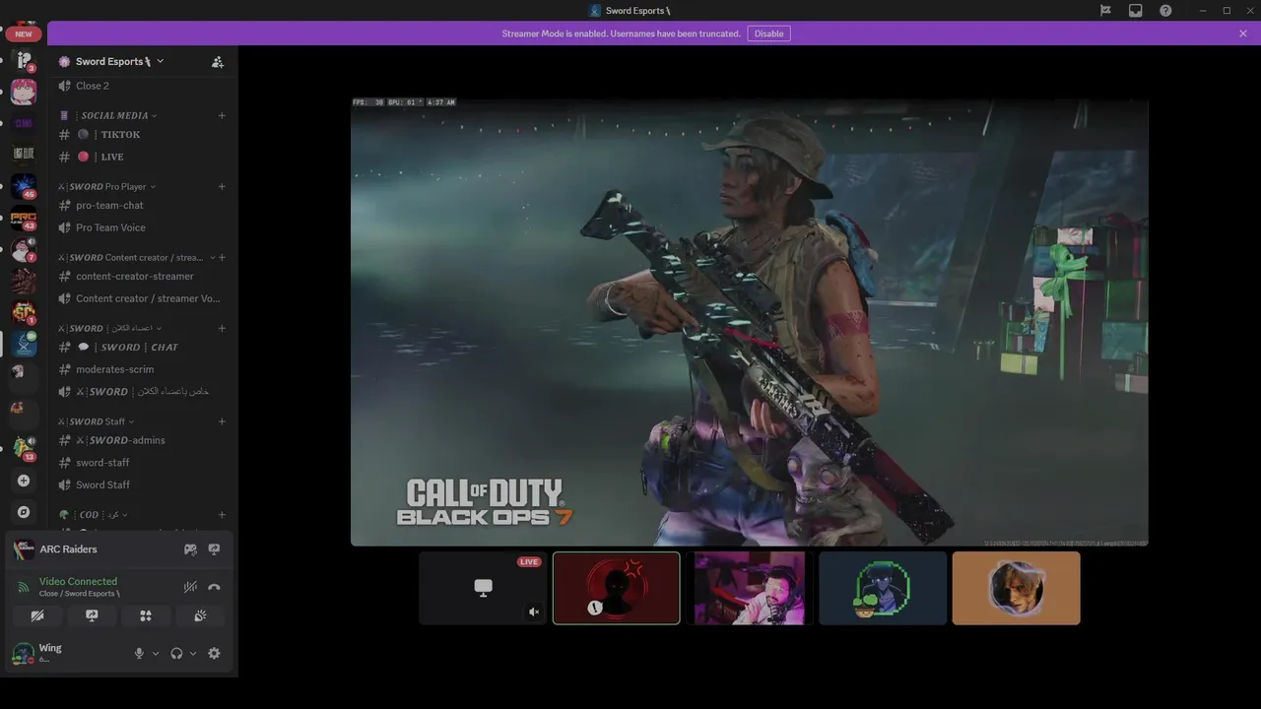Open the help question mark icon
Image resolution: width=1261 pixels, height=709 pixels.
1165,10
